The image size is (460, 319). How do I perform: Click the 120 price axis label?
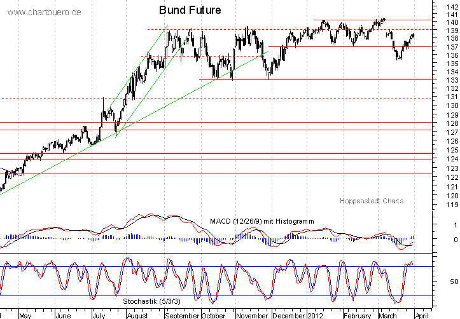[x=452, y=195]
